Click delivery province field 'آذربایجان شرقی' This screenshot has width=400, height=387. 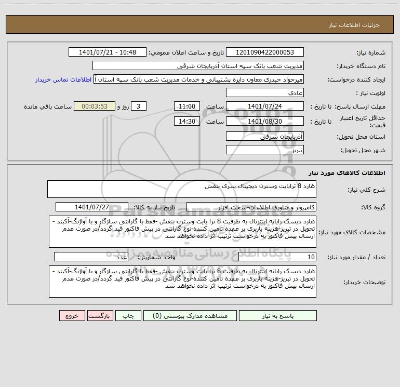click(x=265, y=136)
